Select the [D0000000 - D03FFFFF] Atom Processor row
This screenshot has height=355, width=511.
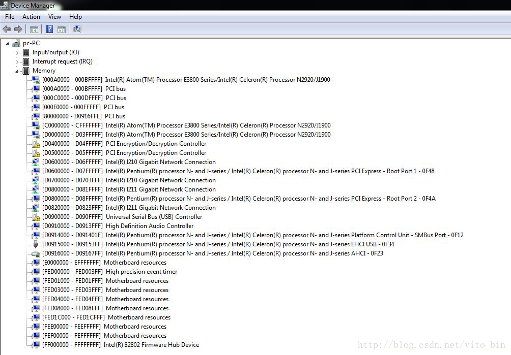[x=186, y=135]
